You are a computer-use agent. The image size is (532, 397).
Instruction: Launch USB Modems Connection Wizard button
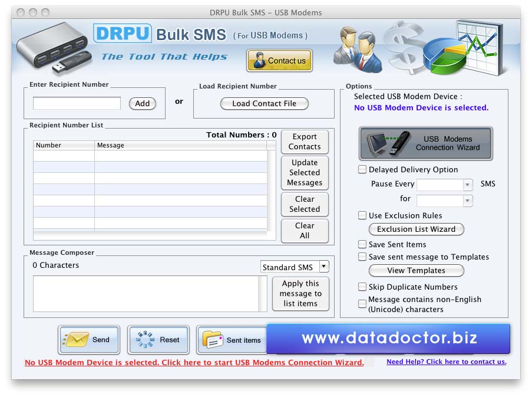(426, 143)
